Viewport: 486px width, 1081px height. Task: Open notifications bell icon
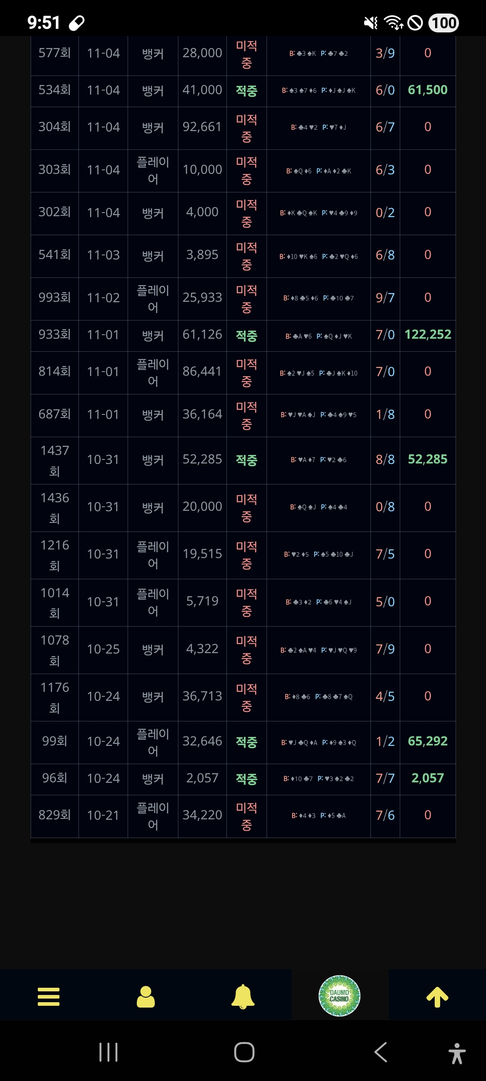243,997
